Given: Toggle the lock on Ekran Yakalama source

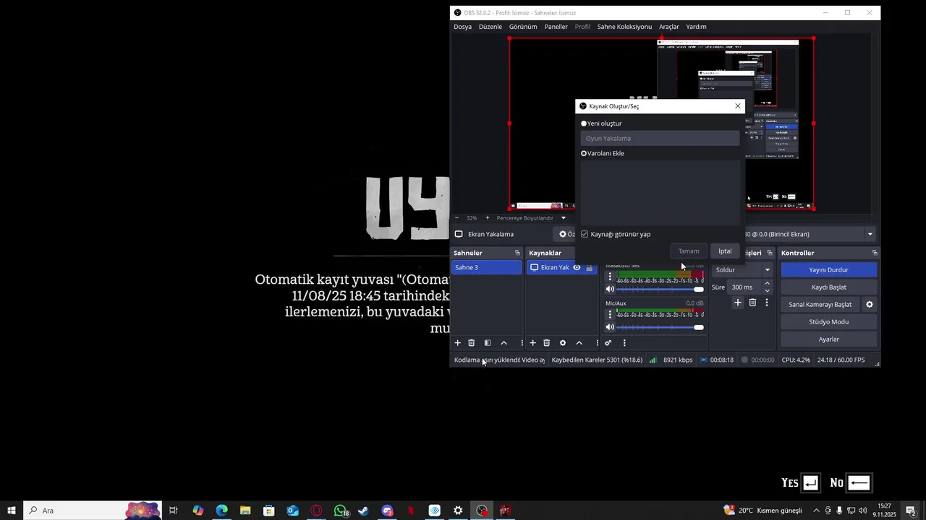Looking at the screenshot, I should [589, 267].
